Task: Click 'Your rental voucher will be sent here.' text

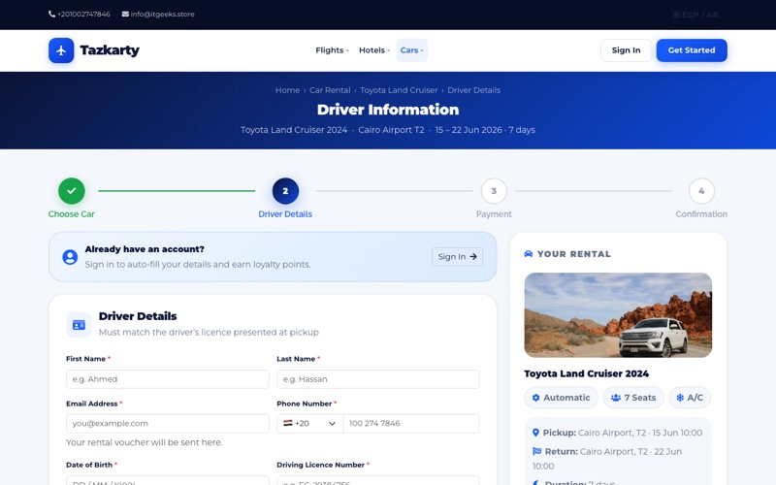Action: coord(144,442)
